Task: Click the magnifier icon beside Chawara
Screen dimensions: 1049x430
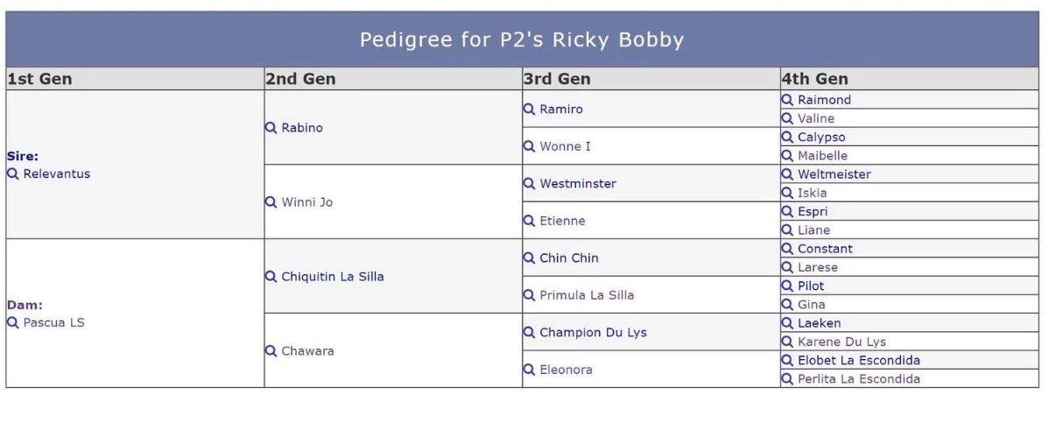Action: point(271,351)
